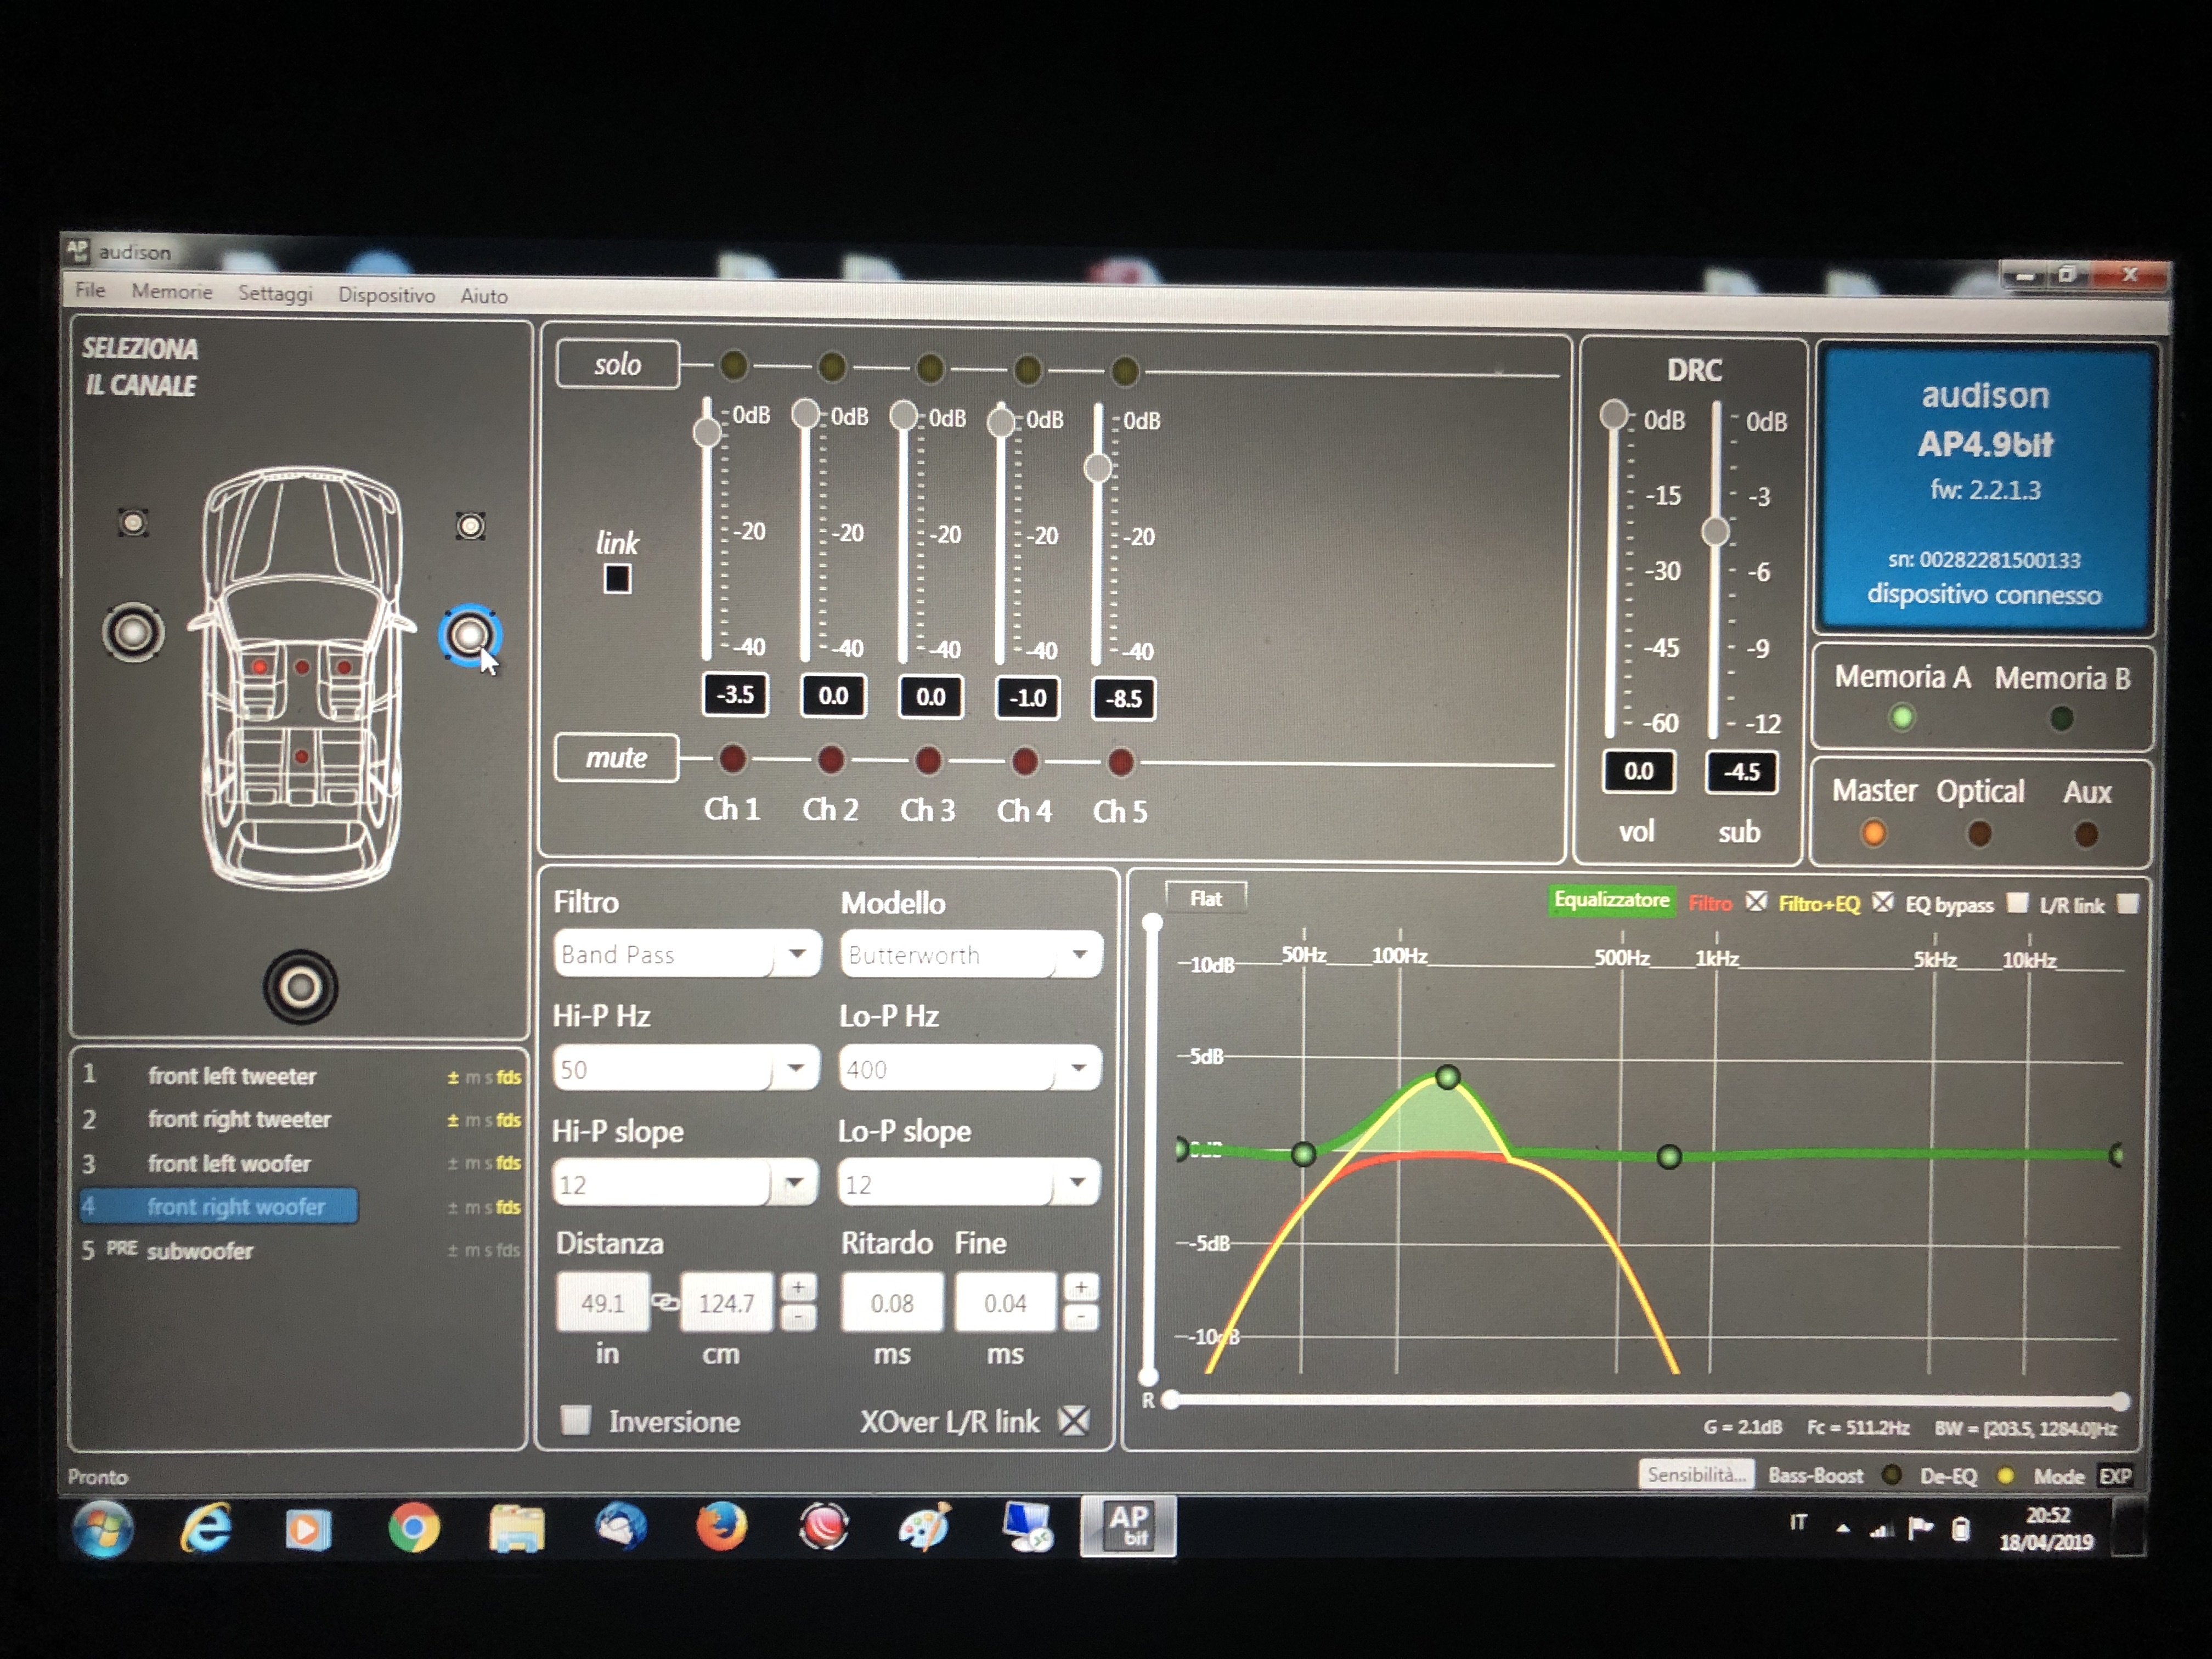Select the subwoofer speaker icon below car
This screenshot has width=2212, height=1659.
[300, 987]
